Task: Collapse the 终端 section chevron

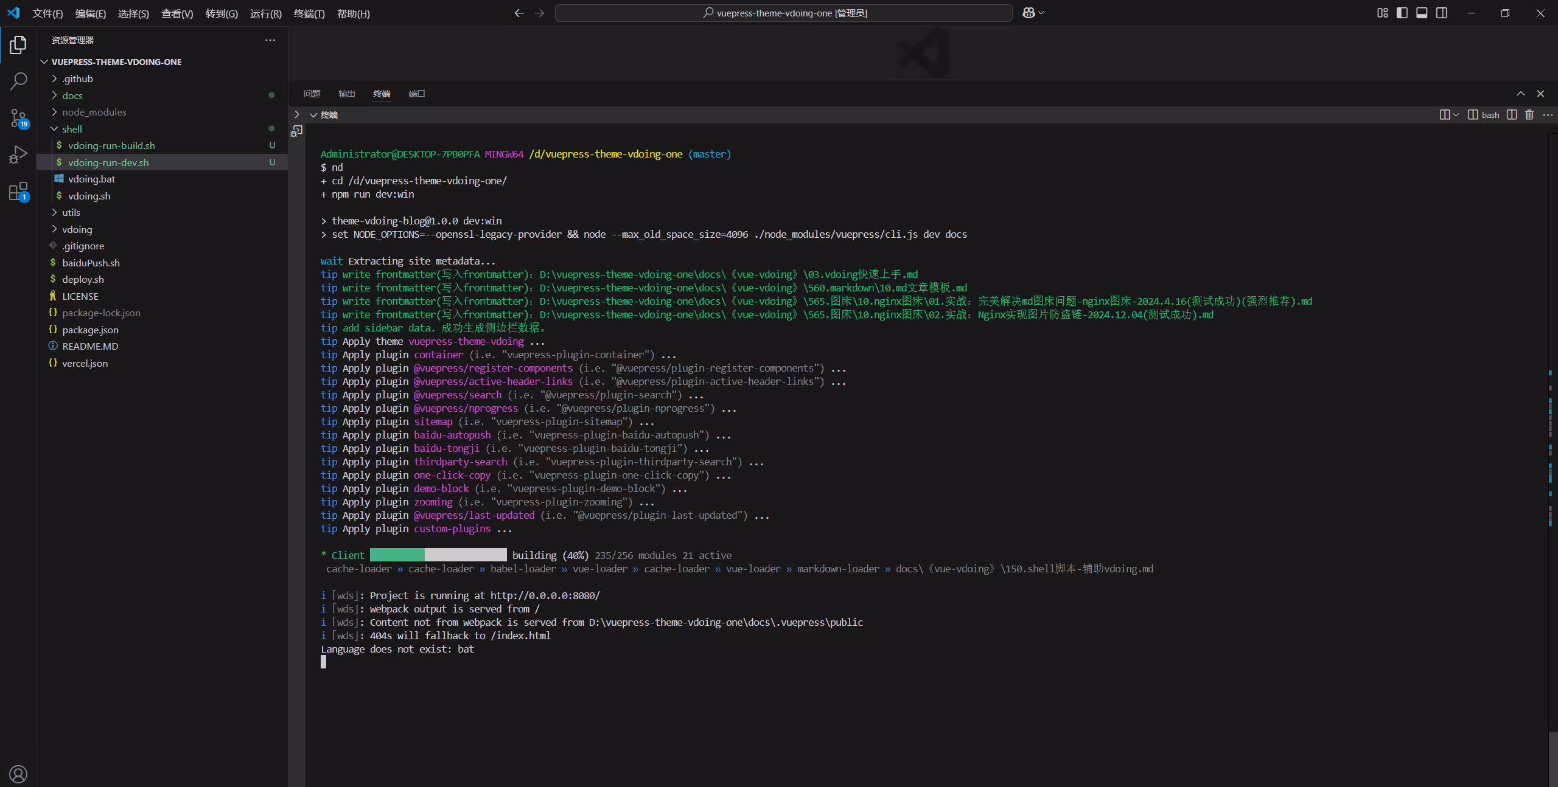Action: (313, 115)
